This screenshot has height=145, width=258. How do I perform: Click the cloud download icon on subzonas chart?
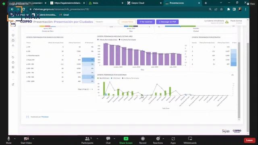coord(233,75)
